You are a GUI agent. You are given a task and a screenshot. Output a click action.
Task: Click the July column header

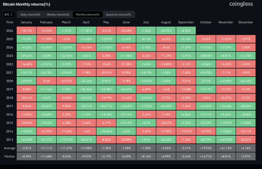point(146,22)
